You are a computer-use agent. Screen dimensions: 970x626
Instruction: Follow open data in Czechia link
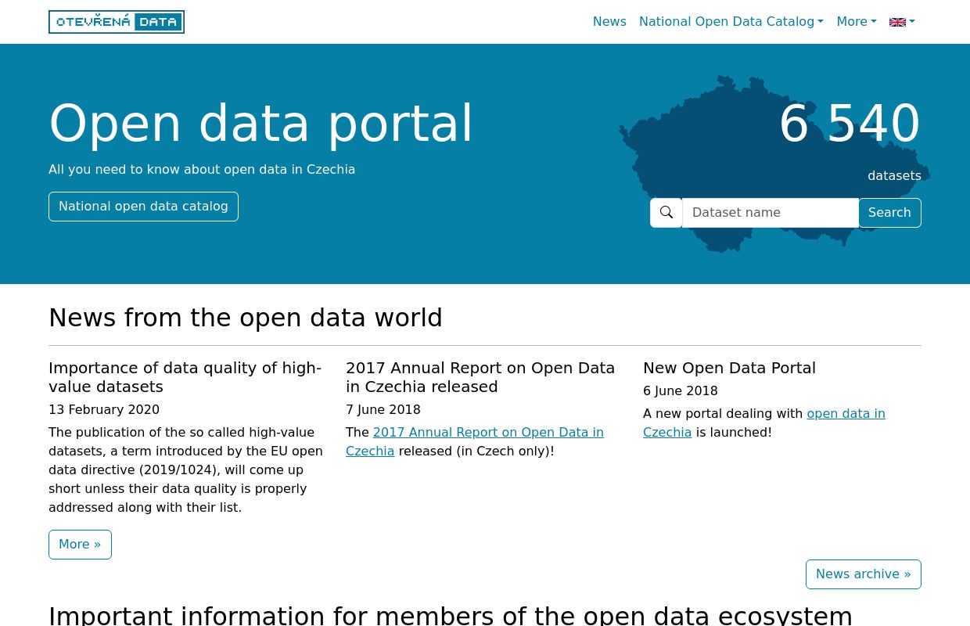tap(764, 423)
